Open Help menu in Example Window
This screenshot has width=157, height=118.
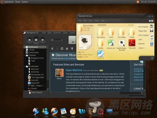pyautogui.click(x=103, y=21)
